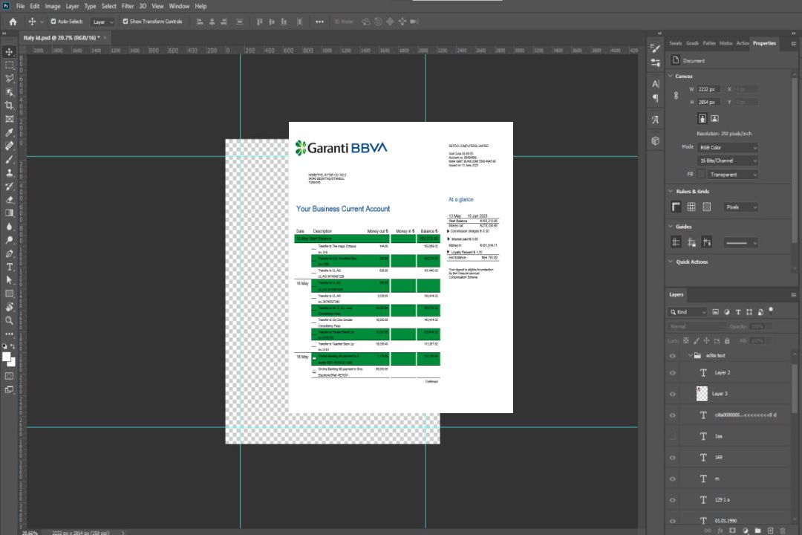Screen dimensions: 802x535
Task: Select the Dodge tool
Action: 9,239
